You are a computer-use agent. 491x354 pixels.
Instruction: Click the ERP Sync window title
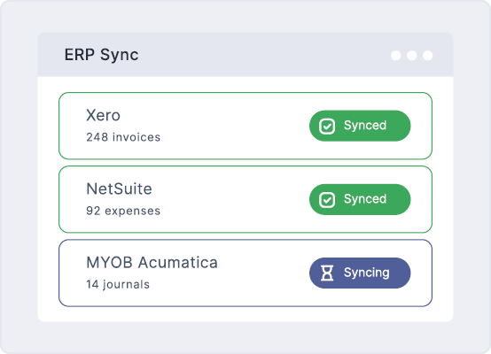101,55
